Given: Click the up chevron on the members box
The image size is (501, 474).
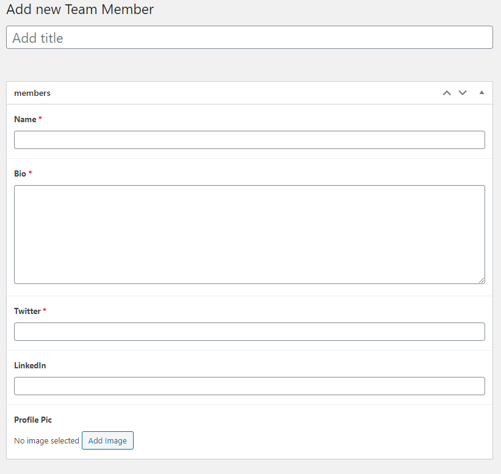Looking at the screenshot, I should pos(447,92).
